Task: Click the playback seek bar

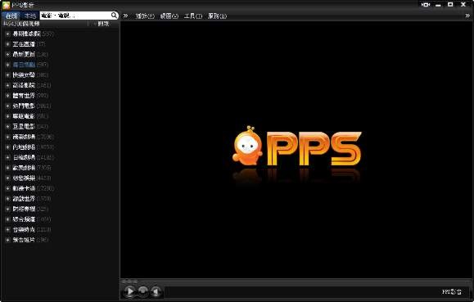Action: (x=296, y=282)
